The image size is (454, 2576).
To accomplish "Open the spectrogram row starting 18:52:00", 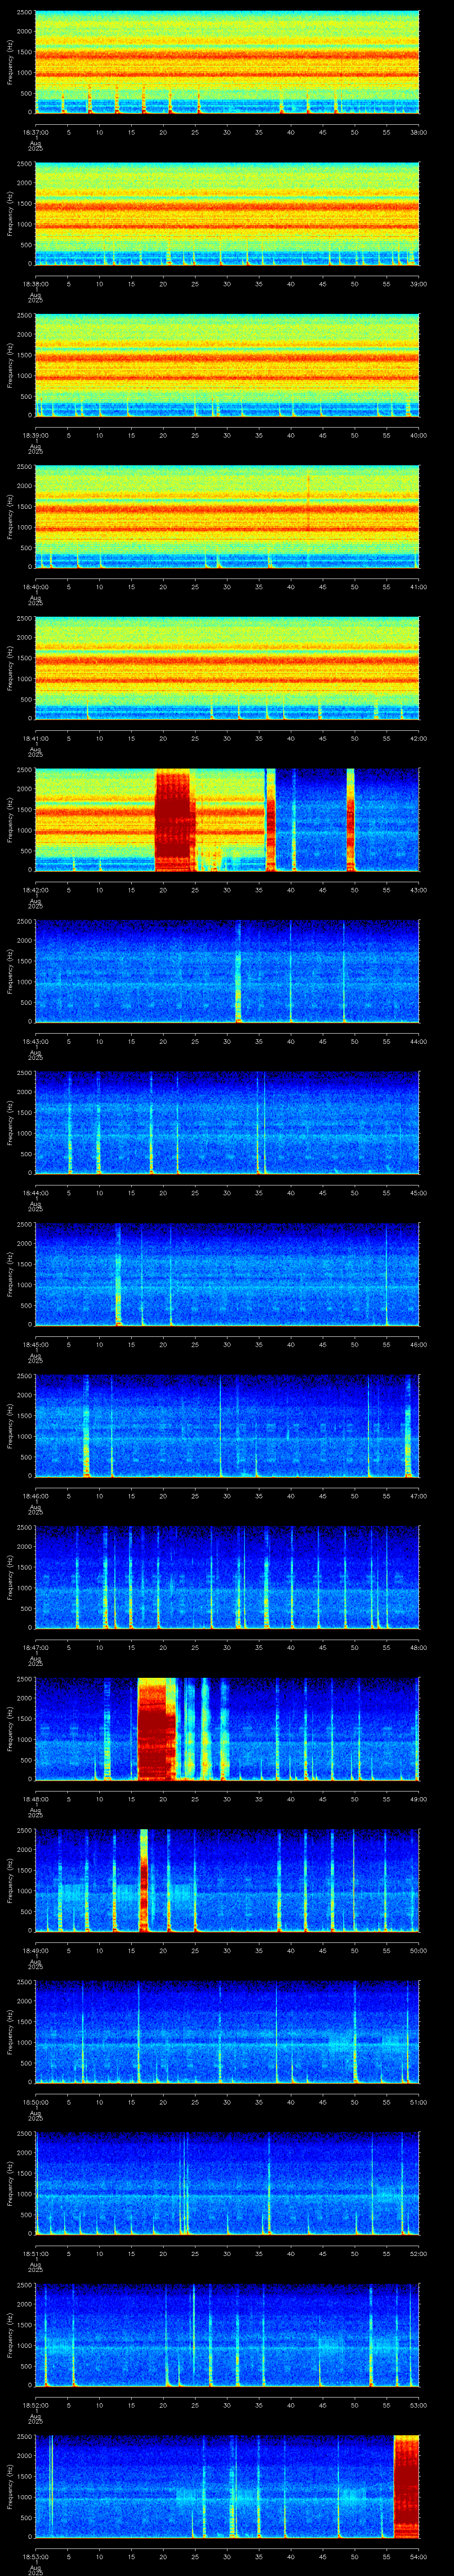I will click(x=227, y=2335).
